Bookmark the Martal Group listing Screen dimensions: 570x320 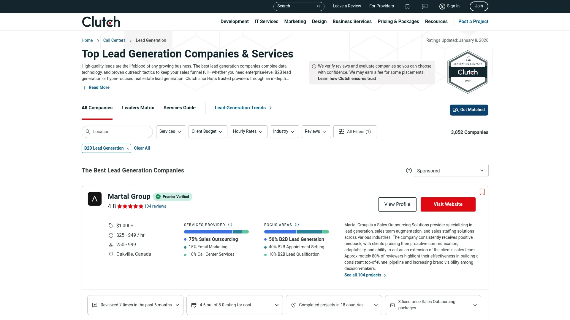[x=482, y=192]
